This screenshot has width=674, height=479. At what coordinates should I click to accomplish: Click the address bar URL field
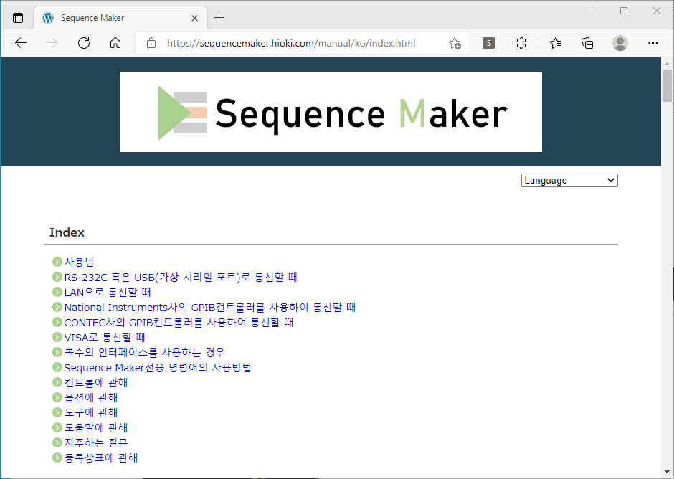point(291,43)
